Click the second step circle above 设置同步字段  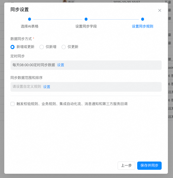tap(86, 19)
